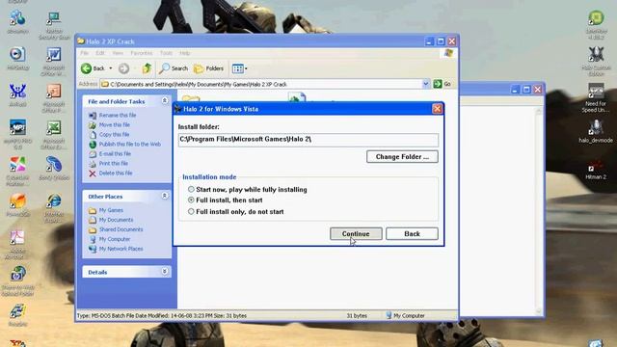Select "Start now, play while fully installing" option
The height and width of the screenshot is (347, 617).
pyautogui.click(x=191, y=189)
